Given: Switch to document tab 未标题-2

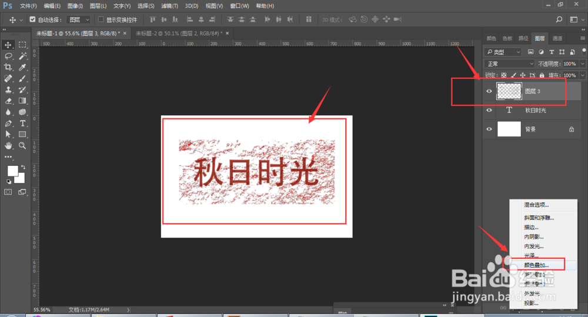Looking at the screenshot, I should tap(179, 34).
